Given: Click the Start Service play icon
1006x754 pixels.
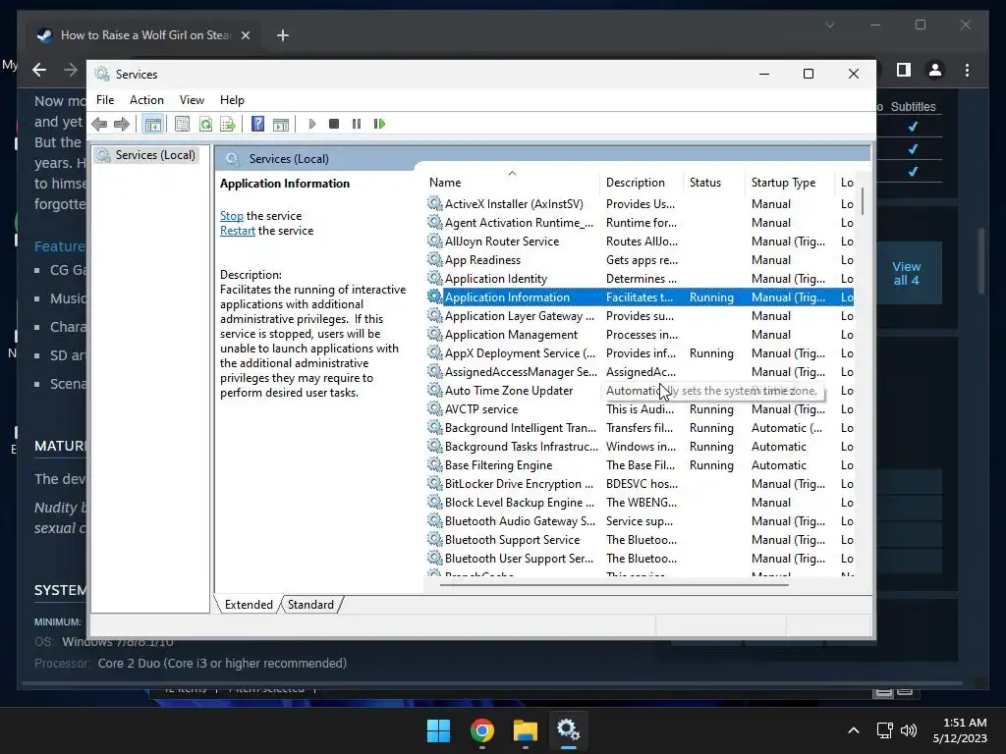Looking at the screenshot, I should [312, 124].
